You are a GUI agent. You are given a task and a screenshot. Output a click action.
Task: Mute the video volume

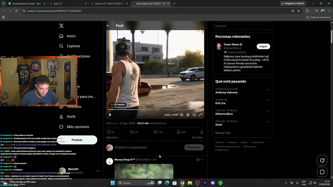[182, 115]
